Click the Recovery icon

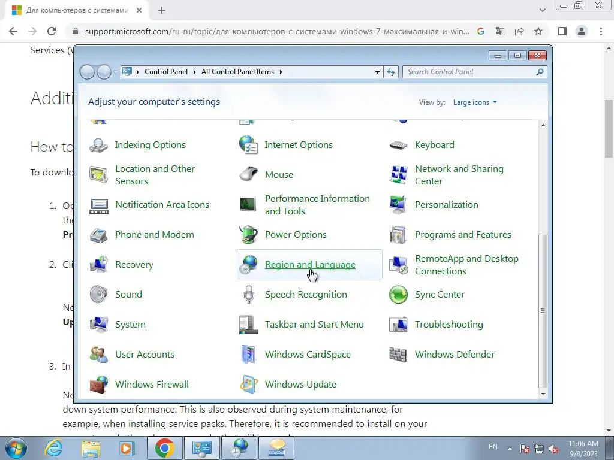[98, 264]
